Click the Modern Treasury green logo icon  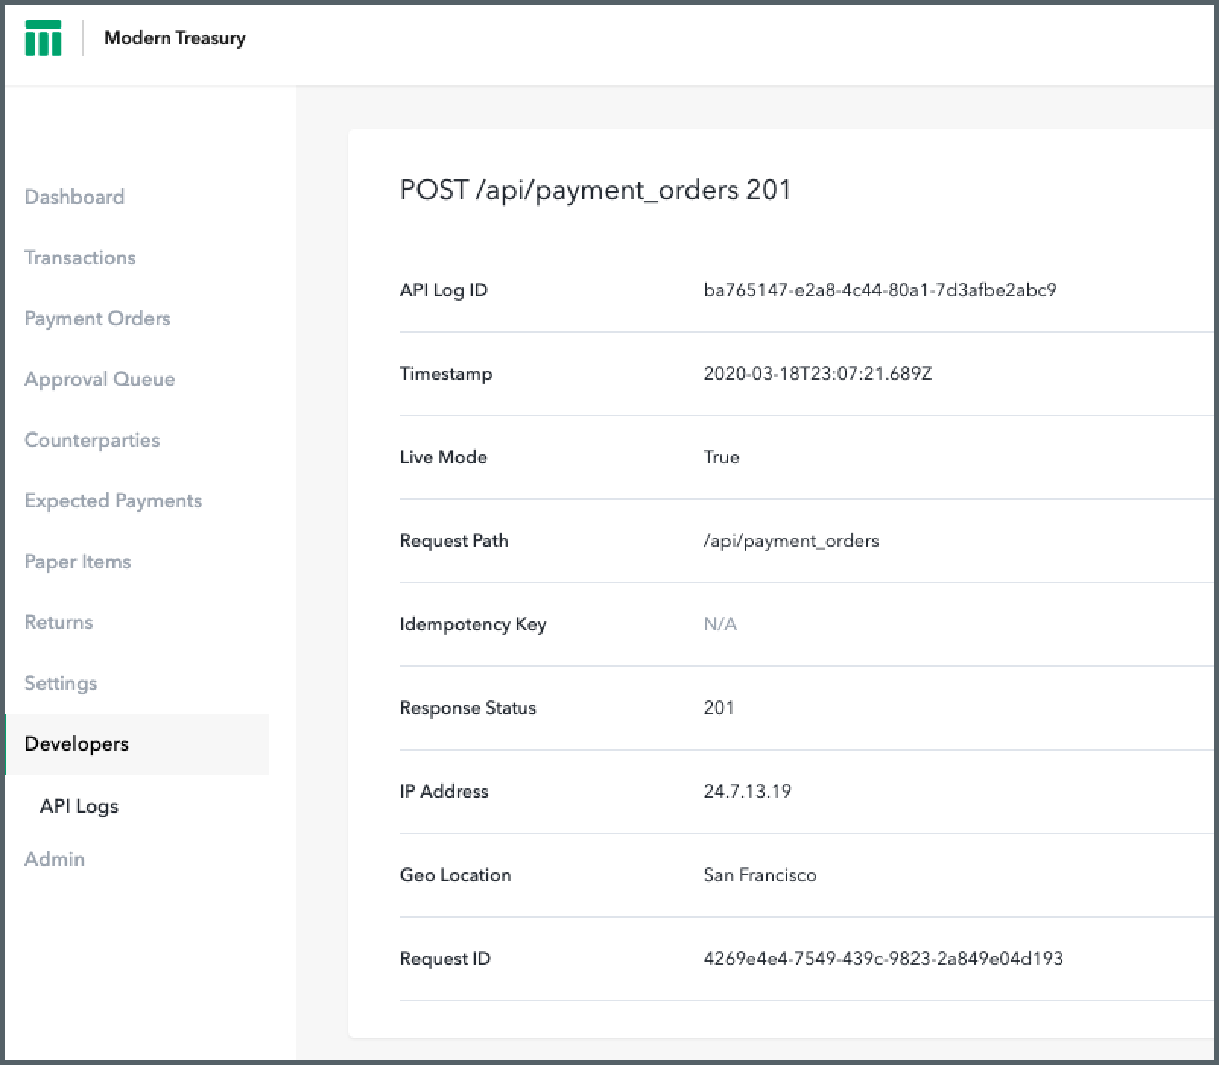tap(43, 38)
